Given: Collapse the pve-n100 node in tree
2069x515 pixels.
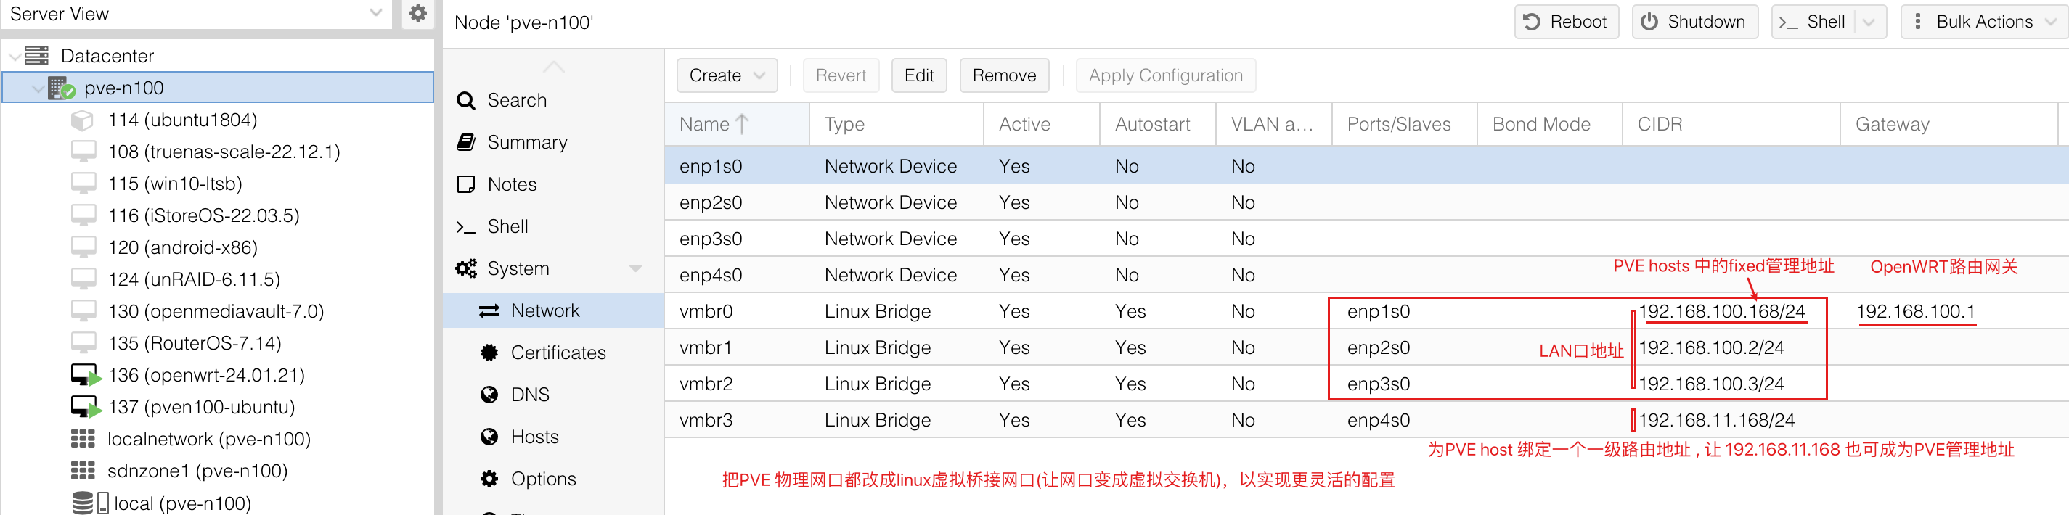Looking at the screenshot, I should coord(38,88).
